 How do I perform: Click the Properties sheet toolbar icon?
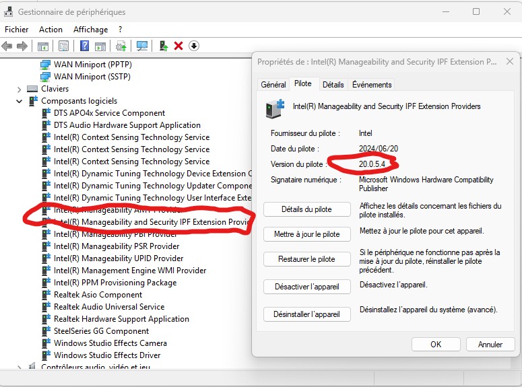click(63, 46)
